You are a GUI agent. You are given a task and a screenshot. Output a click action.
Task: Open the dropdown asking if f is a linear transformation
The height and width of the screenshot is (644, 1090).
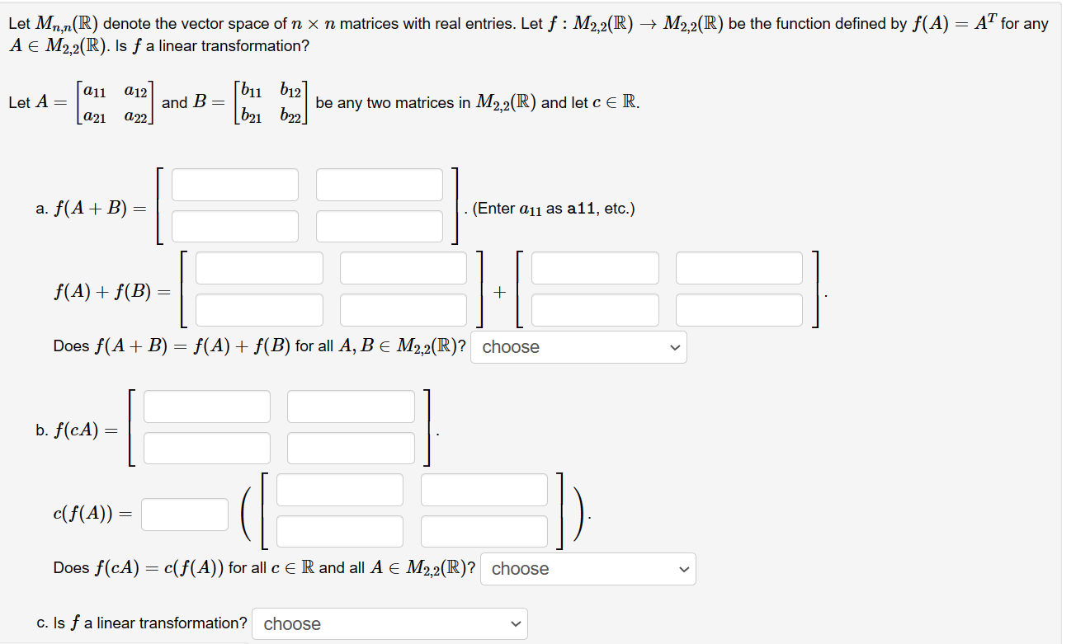pyautogui.click(x=389, y=623)
